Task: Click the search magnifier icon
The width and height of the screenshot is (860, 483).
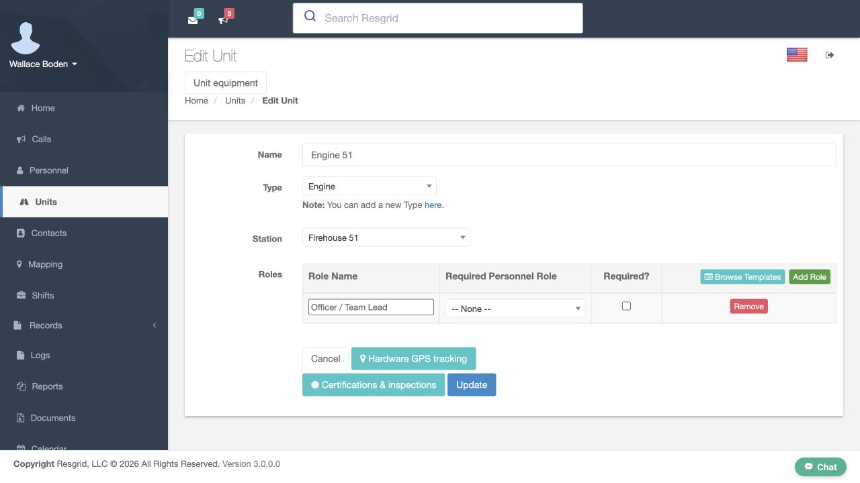Action: 310,17
